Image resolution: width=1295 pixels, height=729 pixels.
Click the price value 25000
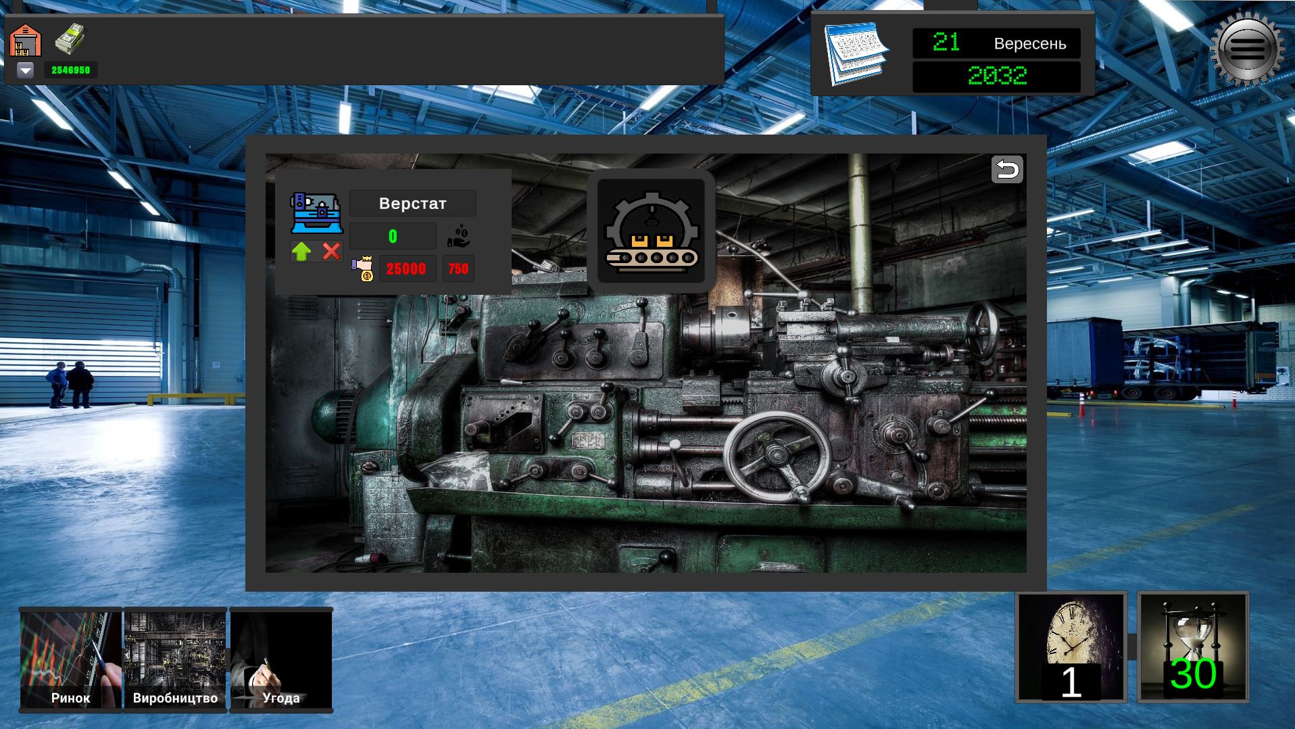406,268
